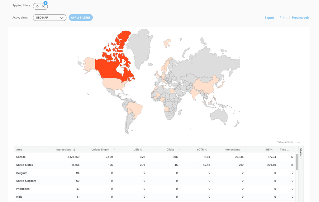Sort table by Unique Engmt column

100,150
